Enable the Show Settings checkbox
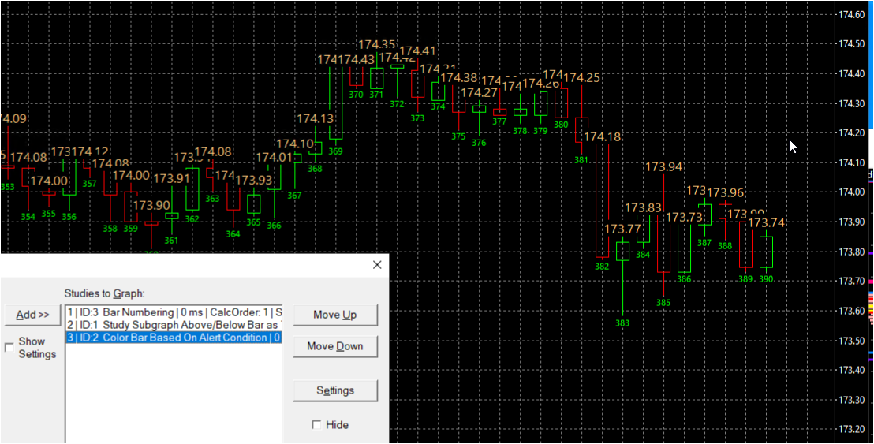The height and width of the screenshot is (444, 874). click(x=9, y=348)
